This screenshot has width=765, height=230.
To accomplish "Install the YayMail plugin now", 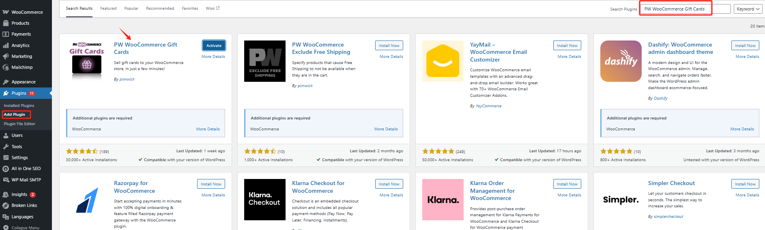I will (x=567, y=45).
